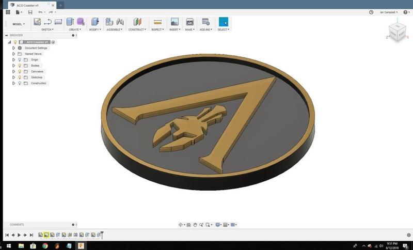Open Display Settings in navigation bar
413x250 pixels.
[217, 225]
